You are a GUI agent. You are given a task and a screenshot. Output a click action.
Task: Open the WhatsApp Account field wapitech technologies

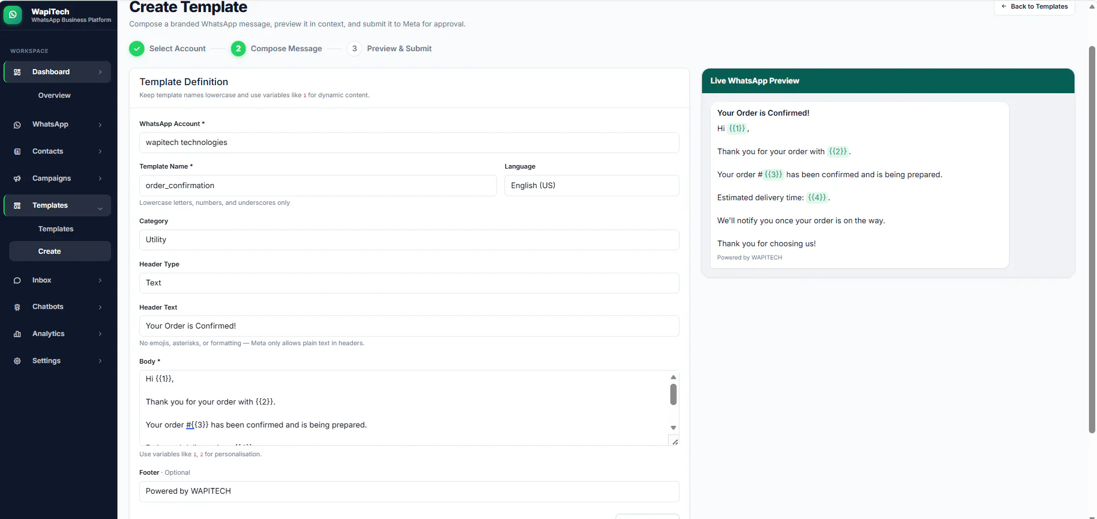tap(409, 143)
